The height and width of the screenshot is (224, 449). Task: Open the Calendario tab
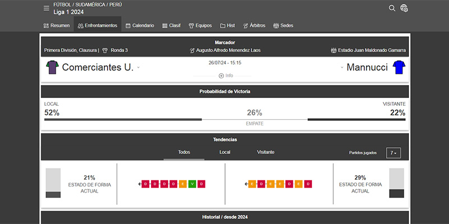[x=140, y=25]
